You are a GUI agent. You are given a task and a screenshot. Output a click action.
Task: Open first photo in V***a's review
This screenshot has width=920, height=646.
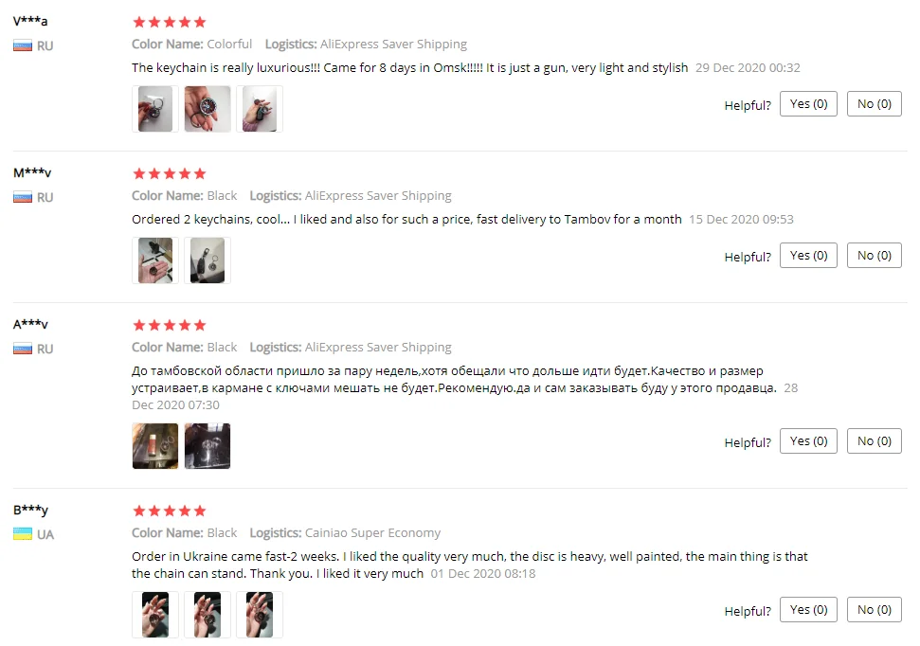click(x=154, y=109)
